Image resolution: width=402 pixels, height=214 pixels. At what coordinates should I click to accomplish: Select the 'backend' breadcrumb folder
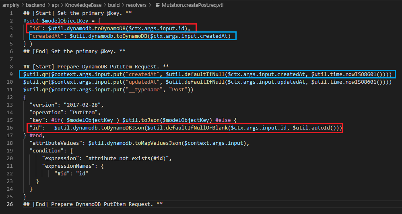click(x=35, y=5)
